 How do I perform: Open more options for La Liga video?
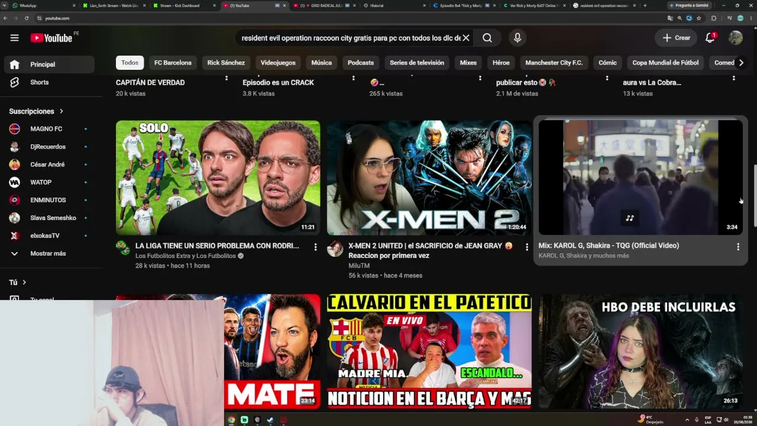[x=315, y=247]
